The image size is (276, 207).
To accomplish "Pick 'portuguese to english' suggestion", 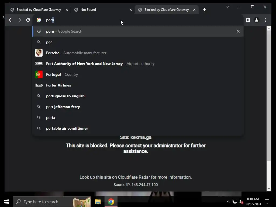I will pos(138,96).
